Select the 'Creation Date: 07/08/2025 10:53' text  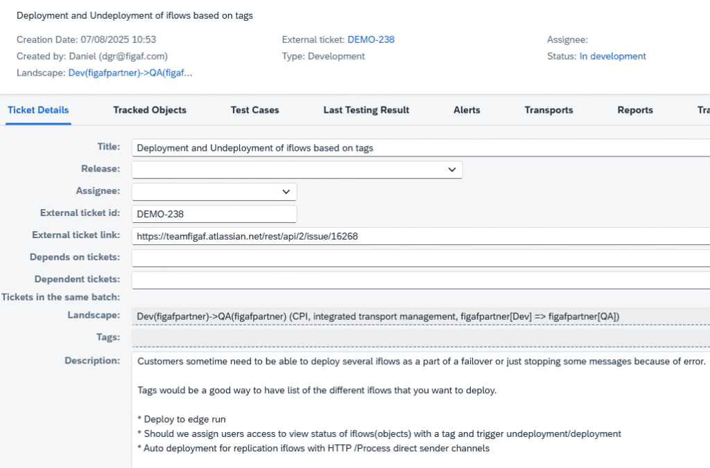(86, 39)
